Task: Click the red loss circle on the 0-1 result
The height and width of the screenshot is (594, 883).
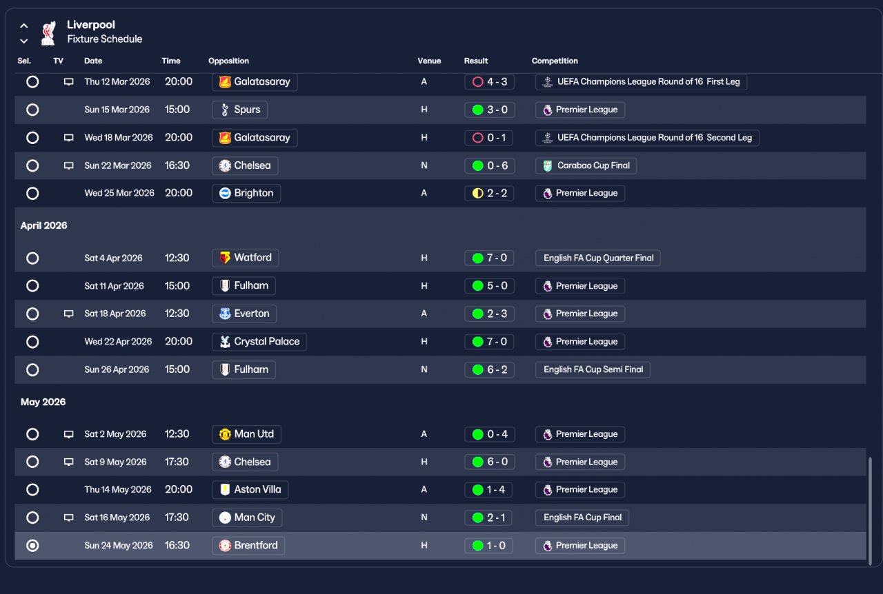Action: pos(477,138)
